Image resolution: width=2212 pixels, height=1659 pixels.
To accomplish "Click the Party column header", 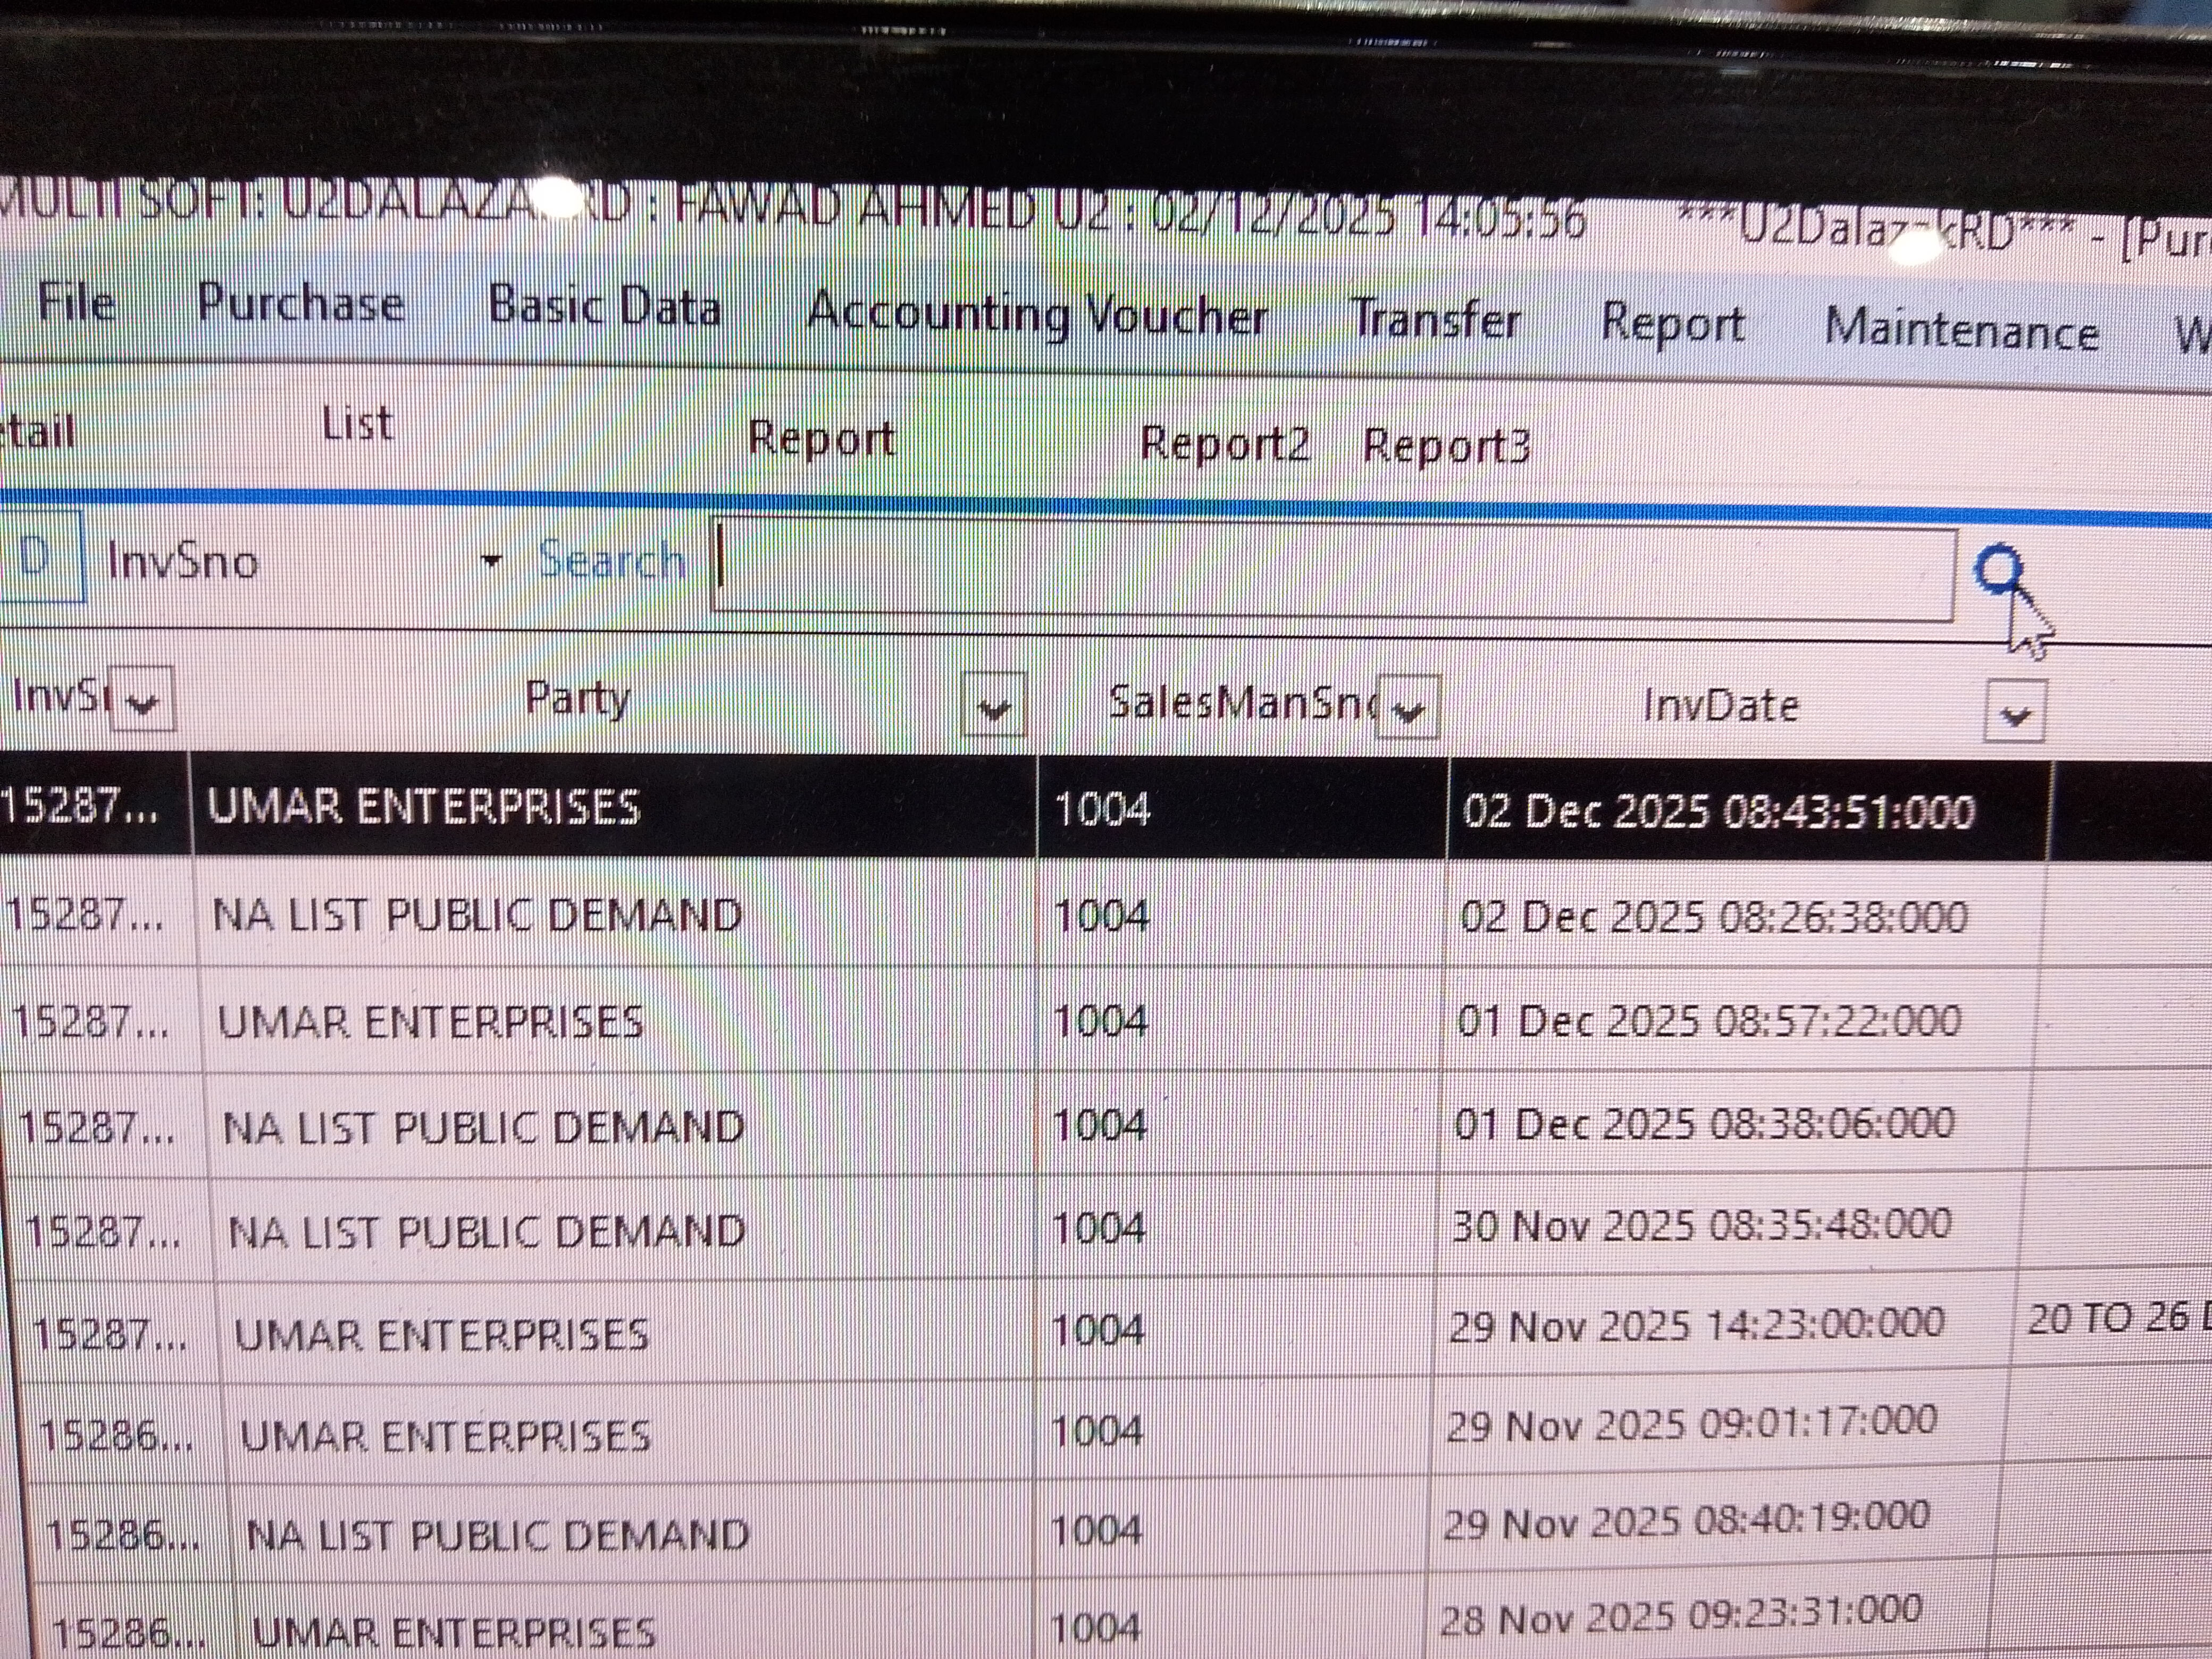I will pos(577,699).
